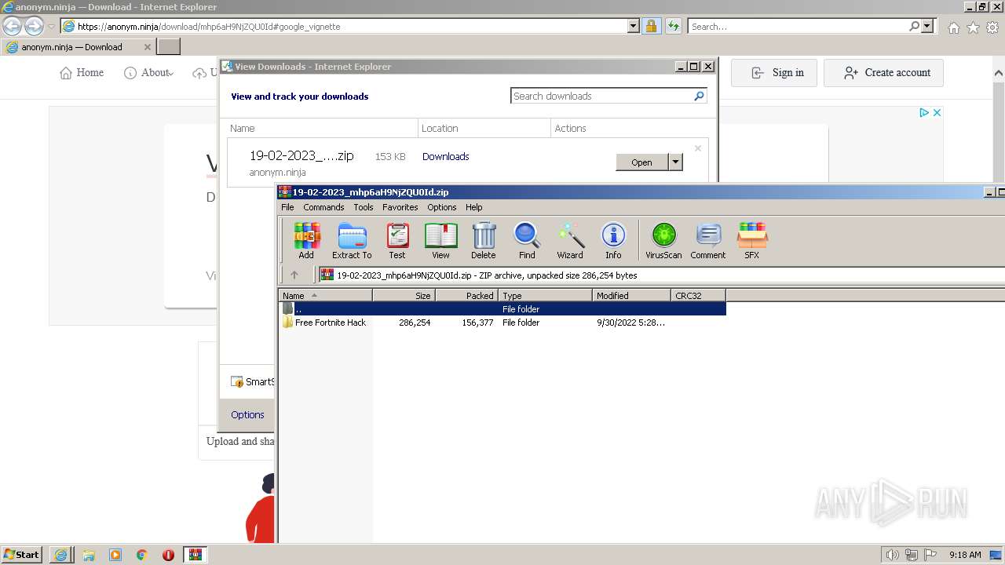The width and height of the screenshot is (1005, 565).
Task: Open IE Home icon in the command bar
Action: click(x=953, y=27)
